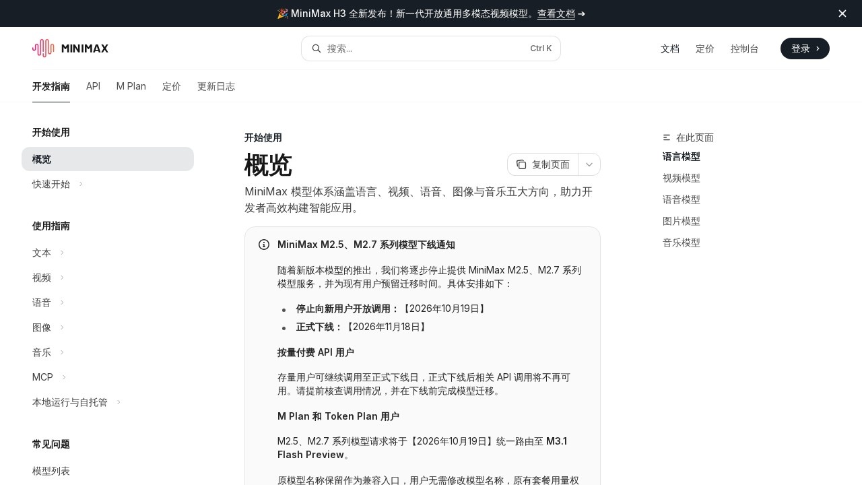This screenshot has height=485, width=862.
Task: Open the 定价 tab in sub-navigation
Action: [x=172, y=86]
